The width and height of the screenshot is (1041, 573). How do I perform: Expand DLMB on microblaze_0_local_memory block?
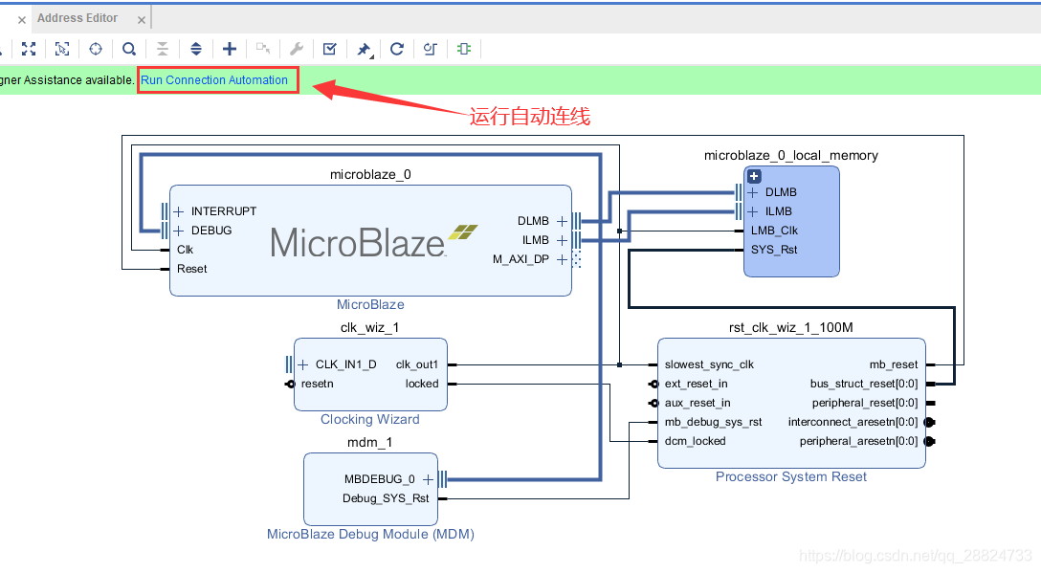753,192
